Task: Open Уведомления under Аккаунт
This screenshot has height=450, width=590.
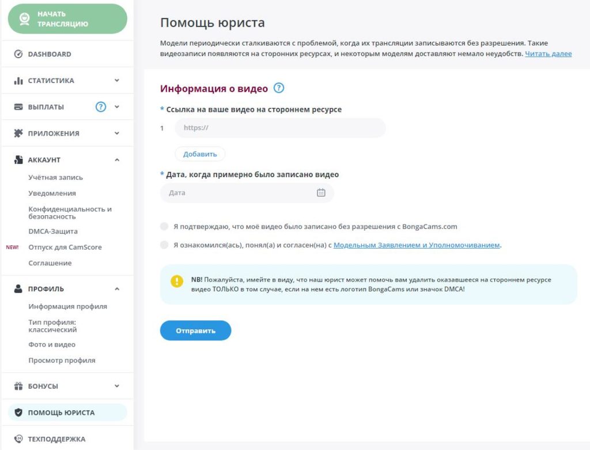Action: coord(52,193)
